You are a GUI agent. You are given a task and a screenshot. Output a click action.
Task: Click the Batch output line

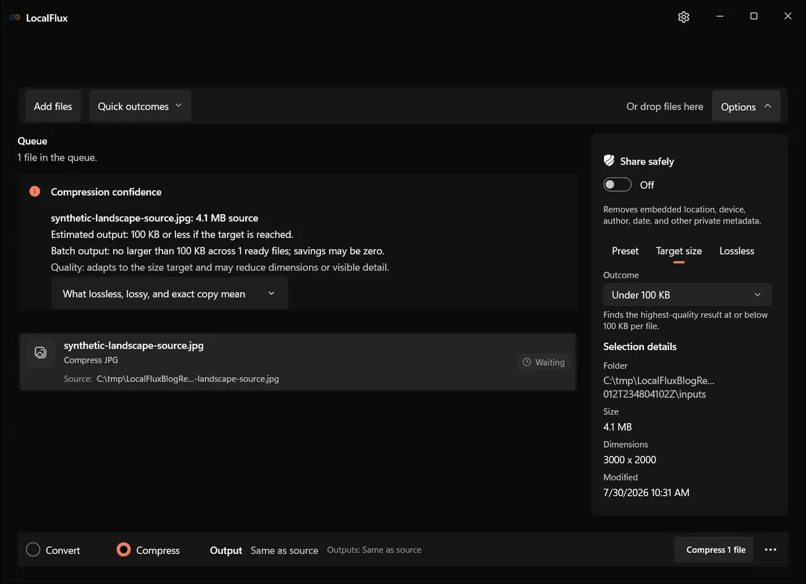coord(218,251)
